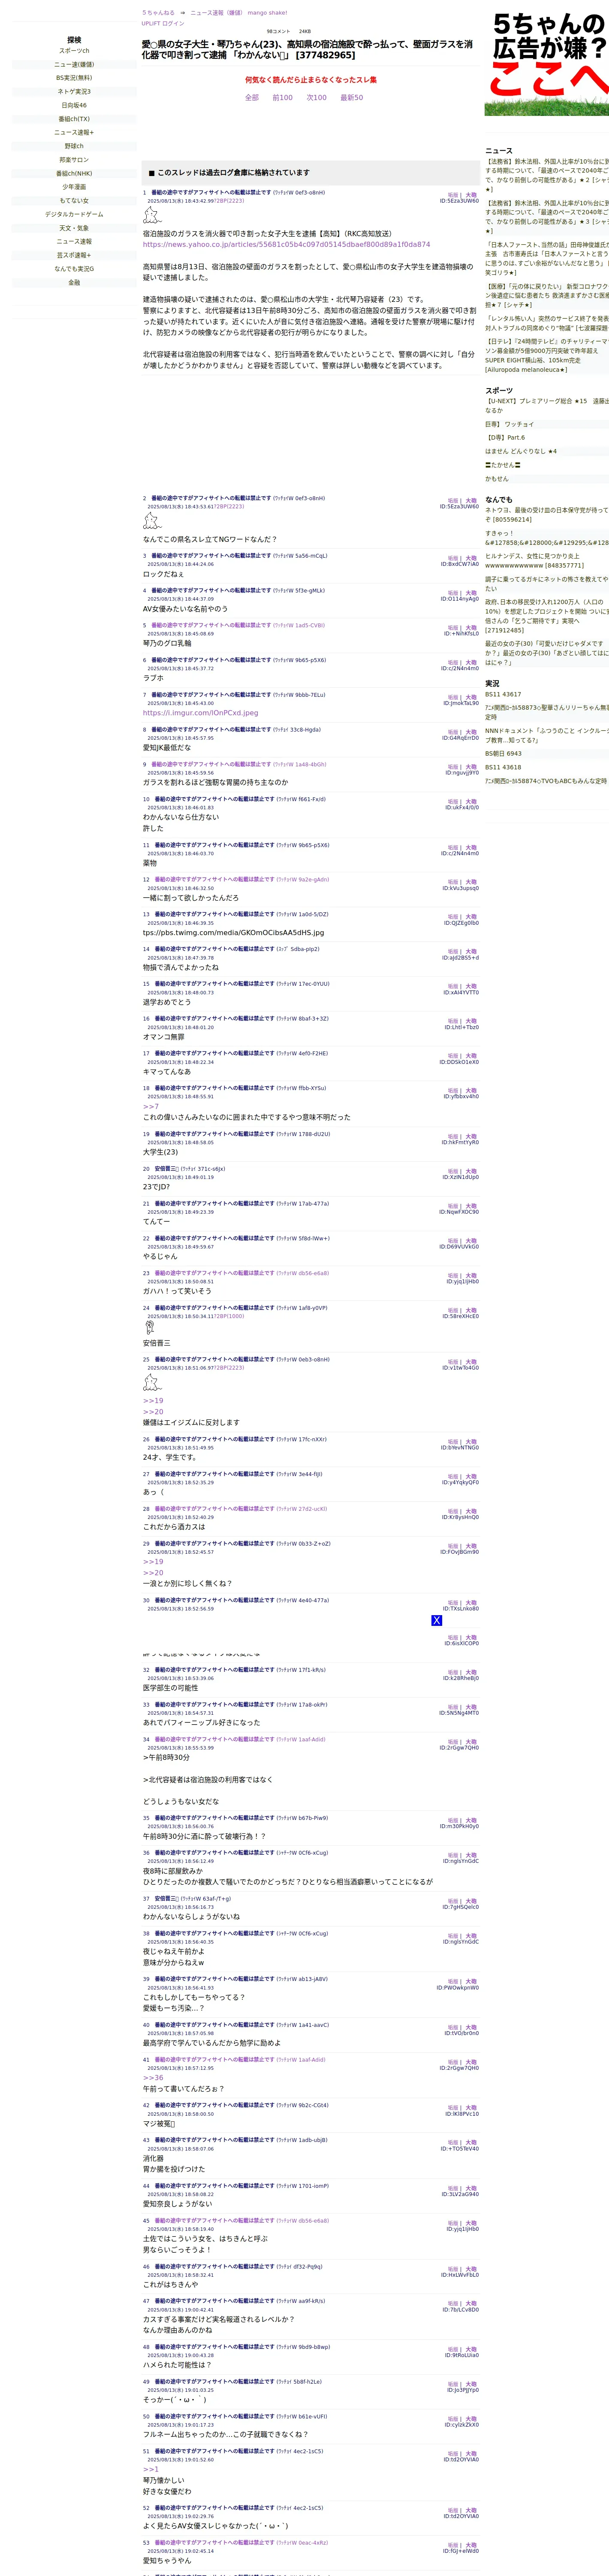Click the UPLIFT ログイン link

163,23
